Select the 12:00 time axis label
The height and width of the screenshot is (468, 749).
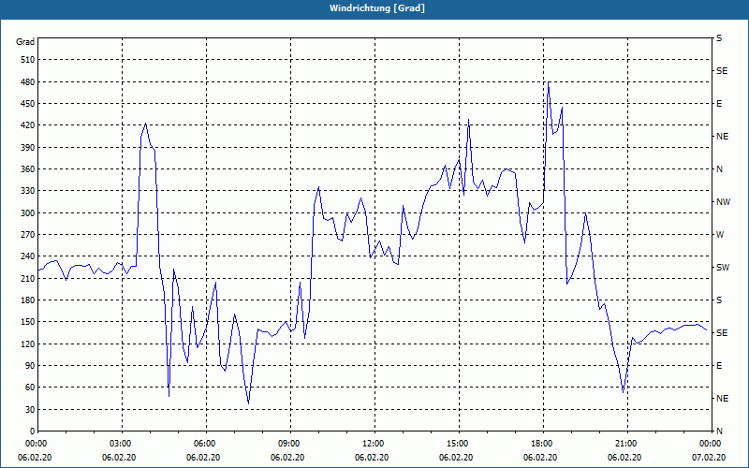(374, 444)
